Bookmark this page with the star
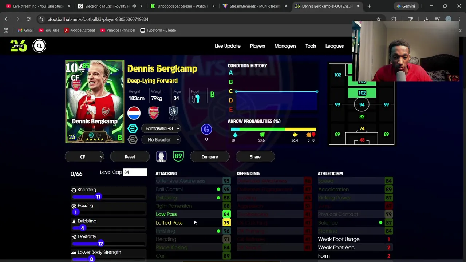Image resolution: width=466 pixels, height=262 pixels. tap(379, 19)
